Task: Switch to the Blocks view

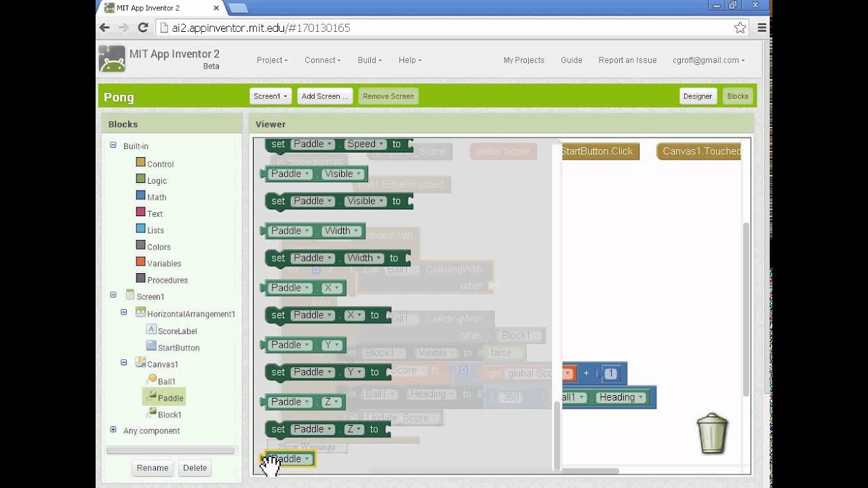Action: (738, 96)
